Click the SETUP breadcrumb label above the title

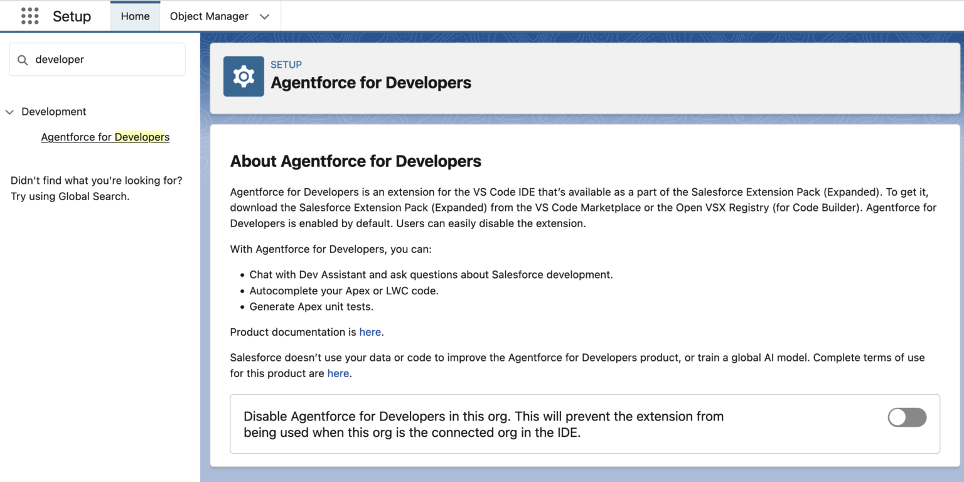(286, 64)
